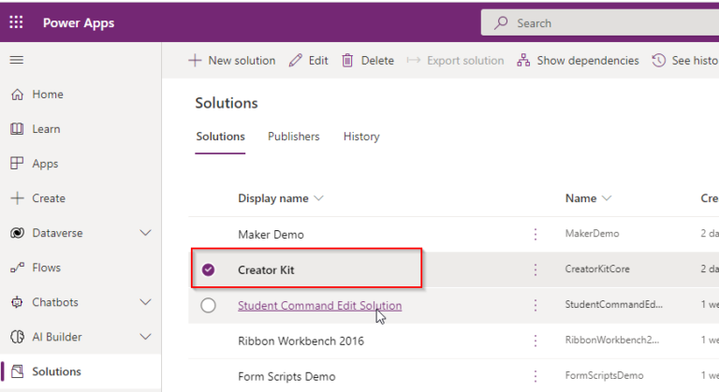Screen dimensions: 719x392
Task: Click the CreatorKitCore name cell
Action: tap(597, 269)
